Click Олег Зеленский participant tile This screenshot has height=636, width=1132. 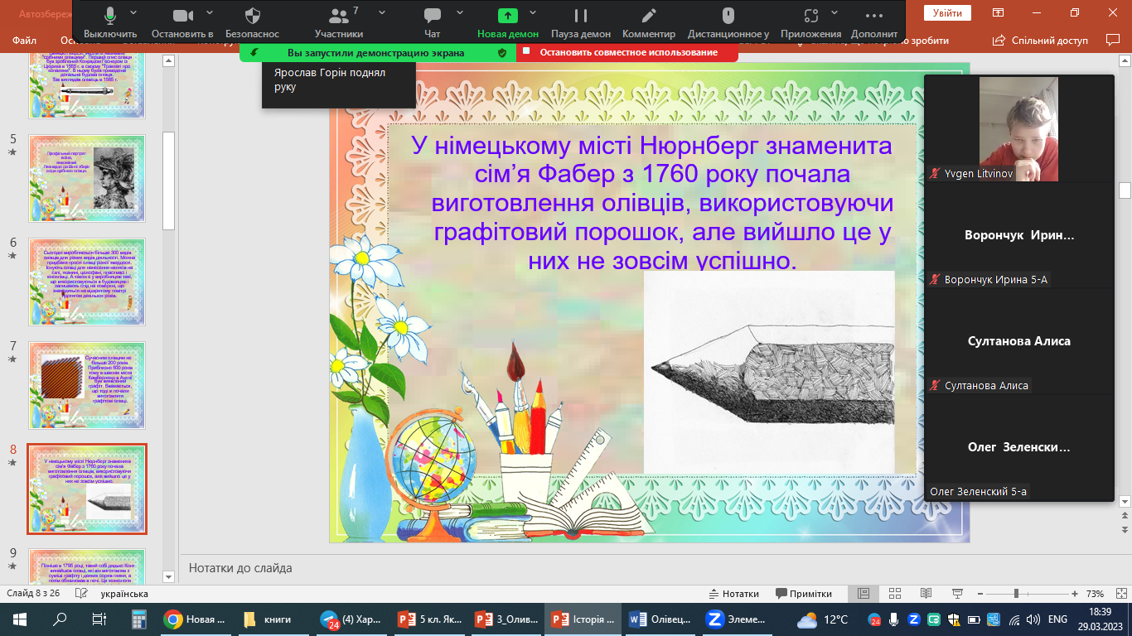coord(1019,447)
